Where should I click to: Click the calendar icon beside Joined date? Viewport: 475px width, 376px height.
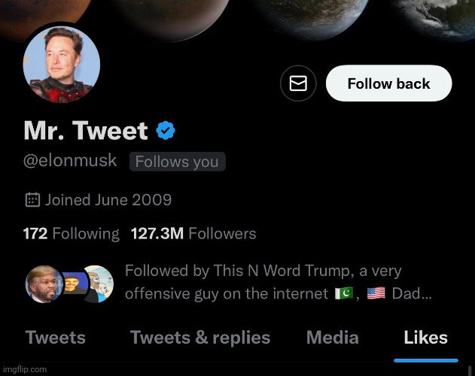click(x=32, y=200)
